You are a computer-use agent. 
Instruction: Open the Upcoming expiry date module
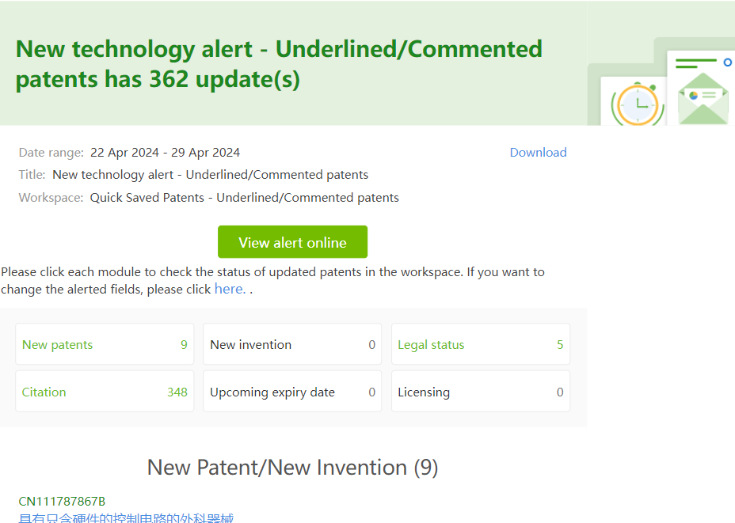pyautogui.click(x=292, y=392)
